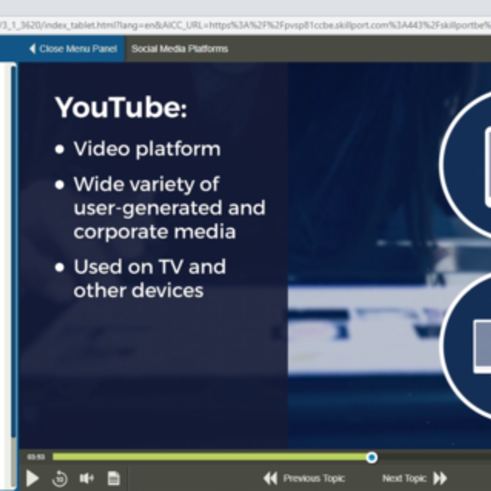Click the browser address bar URL

point(245,25)
